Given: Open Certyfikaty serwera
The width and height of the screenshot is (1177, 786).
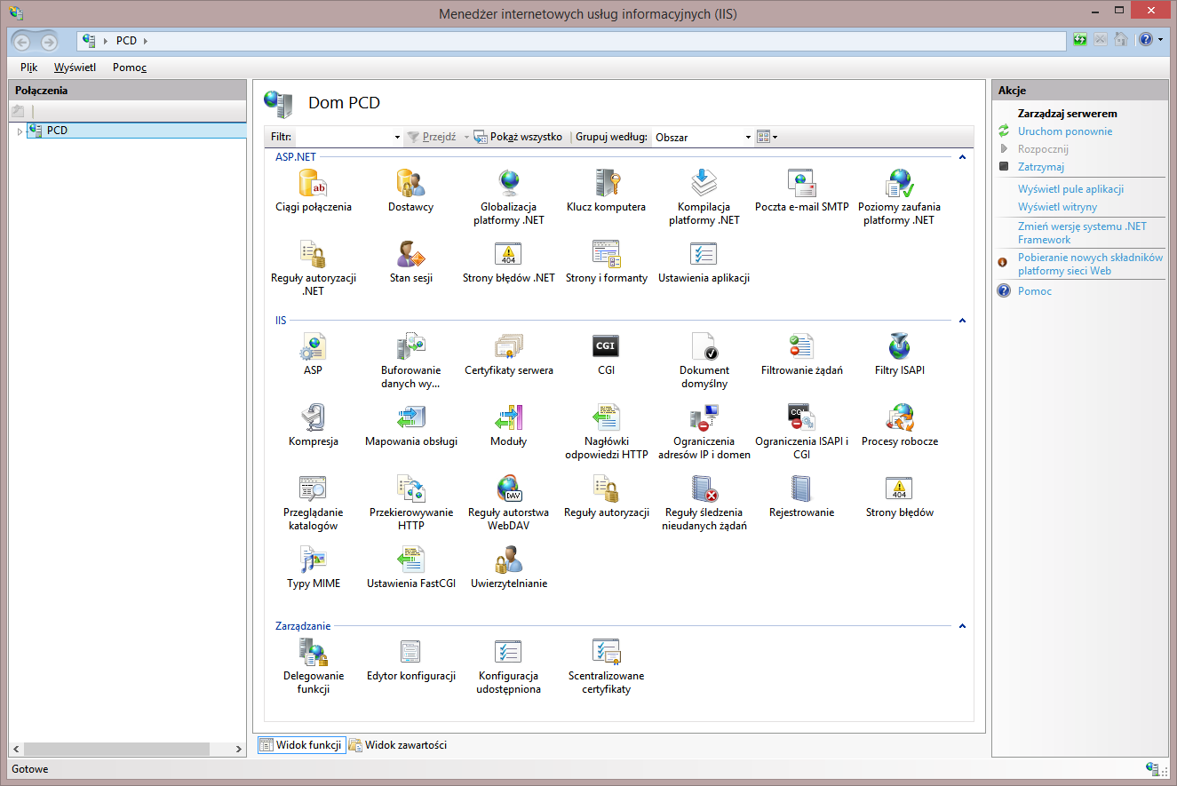Looking at the screenshot, I should [509, 354].
